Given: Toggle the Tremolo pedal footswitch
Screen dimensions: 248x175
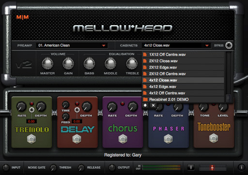Looking at the screenshot, I should pos(31,139).
